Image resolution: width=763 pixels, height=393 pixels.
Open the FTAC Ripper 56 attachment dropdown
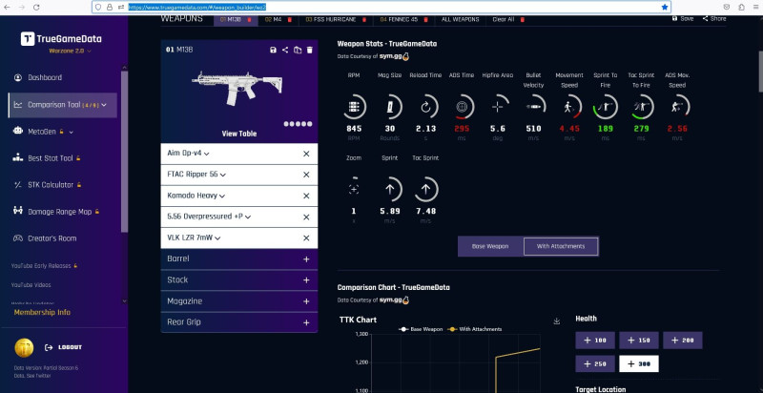196,175
